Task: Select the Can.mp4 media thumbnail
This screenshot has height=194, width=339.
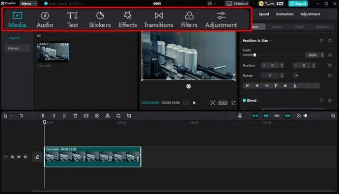Action: pyautogui.click(x=53, y=52)
